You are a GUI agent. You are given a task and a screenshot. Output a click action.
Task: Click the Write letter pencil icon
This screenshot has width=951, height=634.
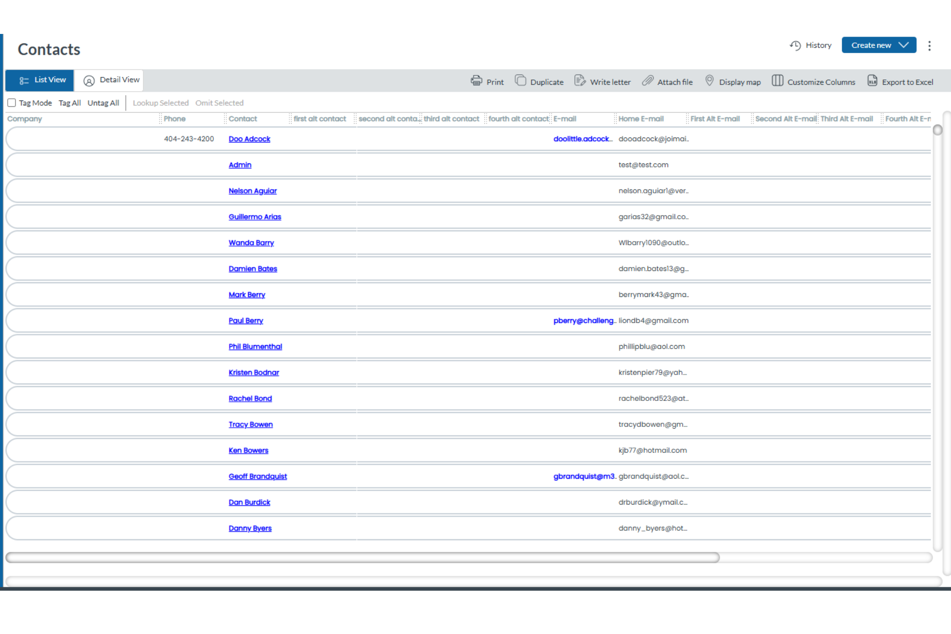580,81
